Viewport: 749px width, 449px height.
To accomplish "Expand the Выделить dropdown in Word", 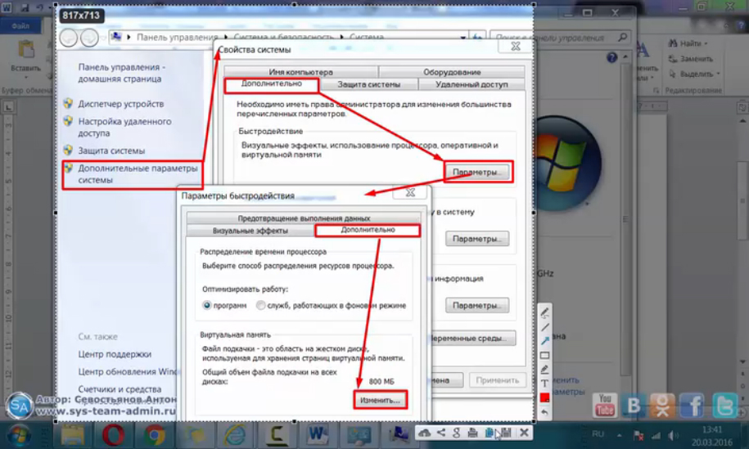I will 718,74.
